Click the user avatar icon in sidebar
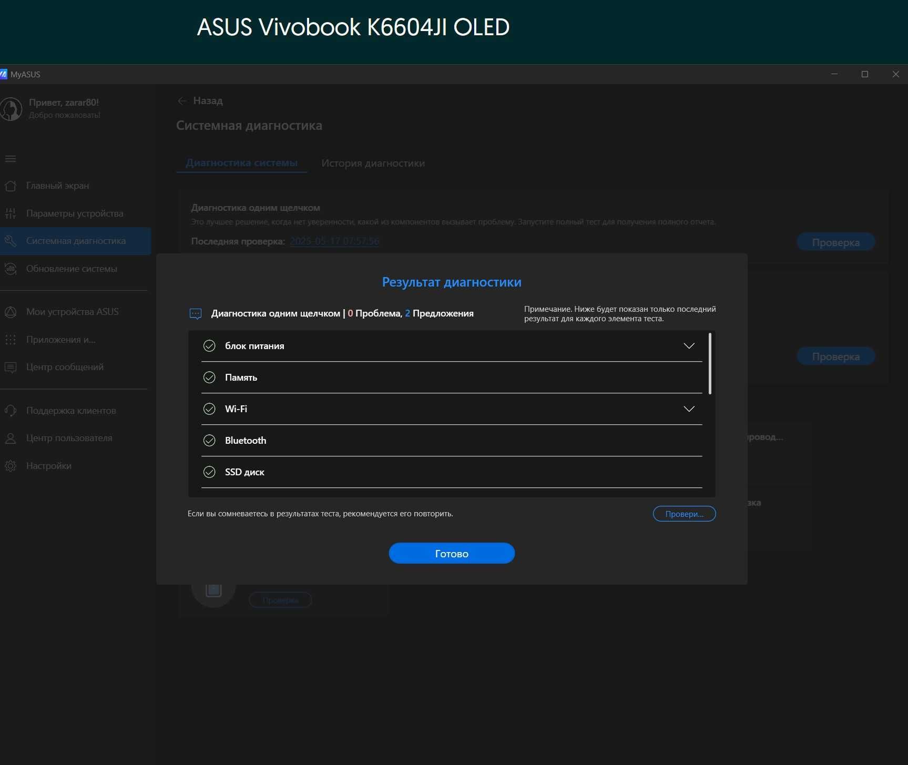Viewport: 908px width, 765px height. (x=10, y=109)
